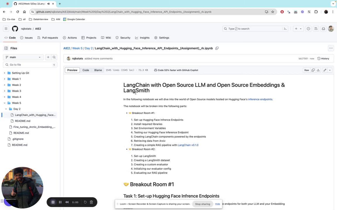Screen dimensions: 337x210
Task: Open the repository Settings tab
Action: [x=161, y=38]
